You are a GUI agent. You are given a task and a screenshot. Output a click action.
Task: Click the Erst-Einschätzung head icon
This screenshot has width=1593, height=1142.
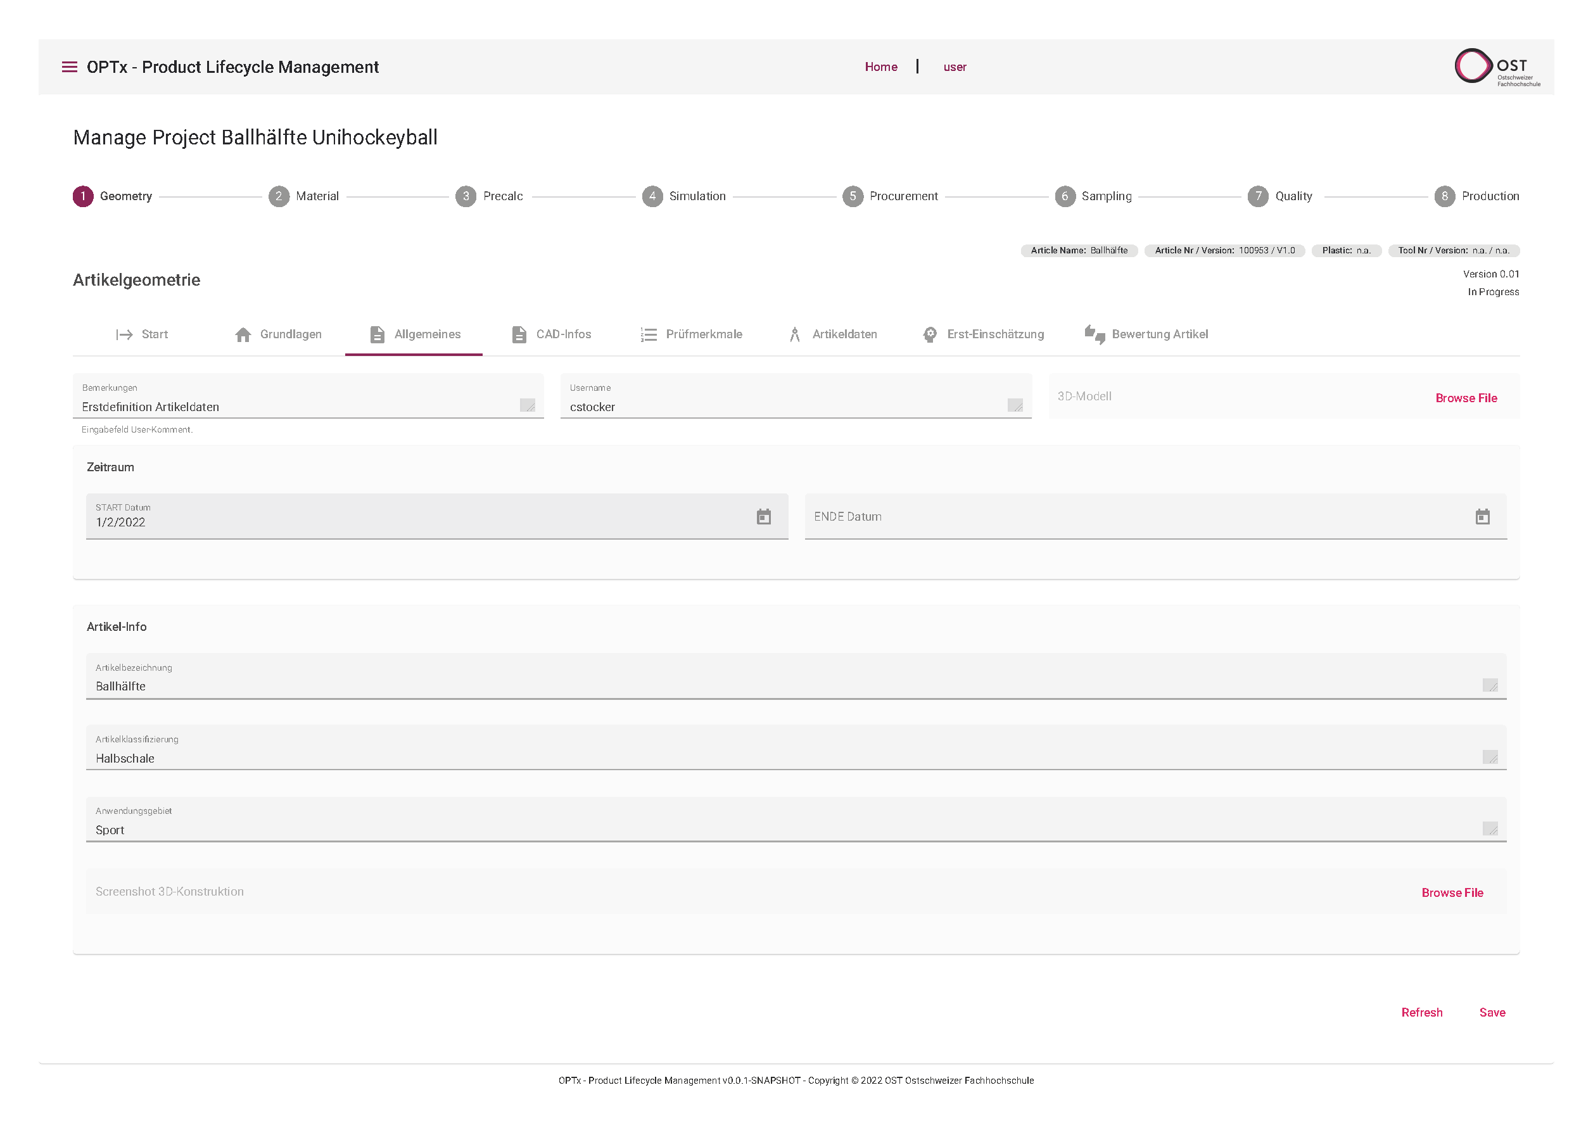tap(929, 334)
